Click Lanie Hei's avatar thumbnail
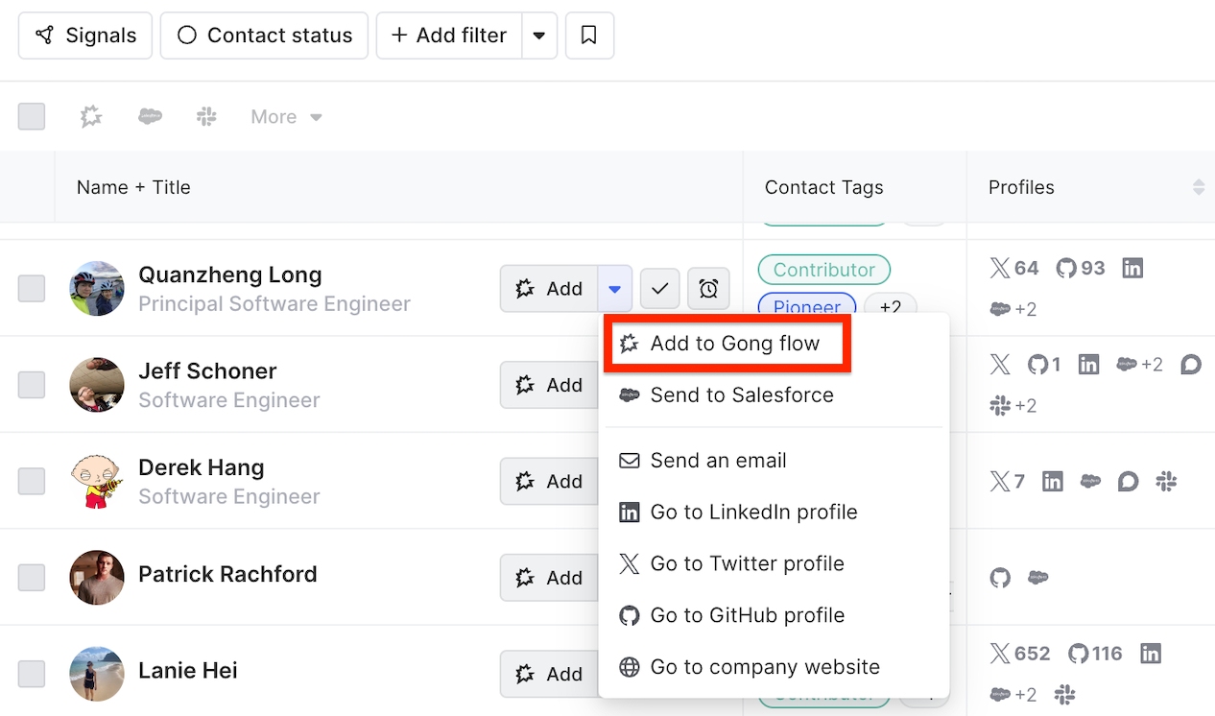The image size is (1215, 716). pos(97,674)
